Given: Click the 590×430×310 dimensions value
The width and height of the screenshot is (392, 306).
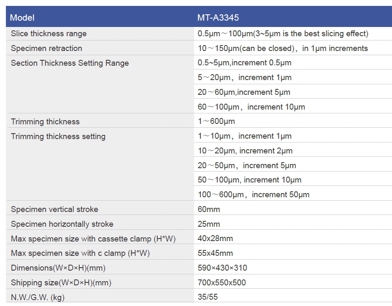Looking at the screenshot, I should coord(222,268).
